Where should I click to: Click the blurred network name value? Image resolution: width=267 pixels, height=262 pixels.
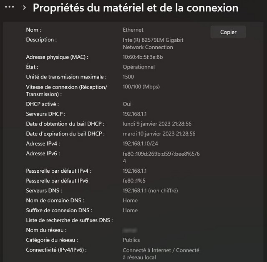(x=130, y=230)
